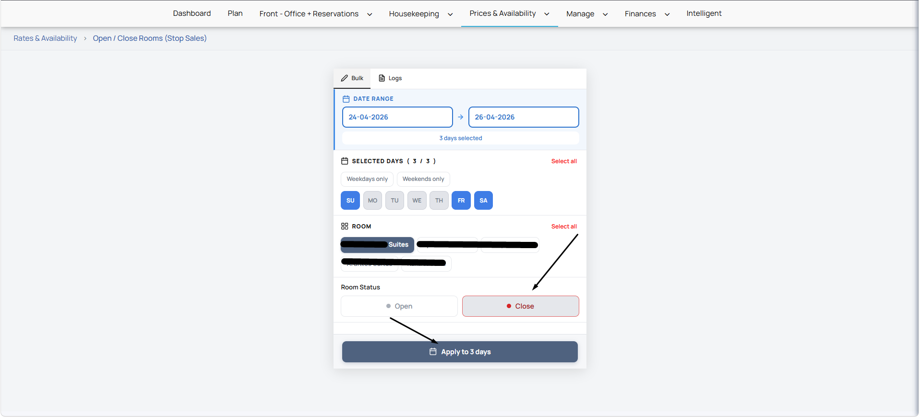Open the Dashboard menu item
This screenshot has height=418, width=920.
(x=192, y=13)
